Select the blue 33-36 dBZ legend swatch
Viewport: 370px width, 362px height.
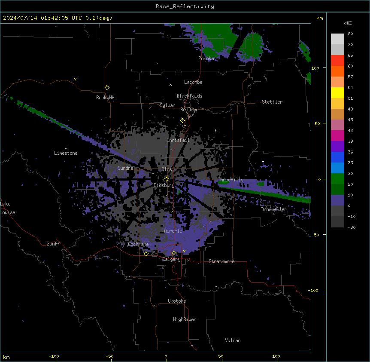click(x=337, y=157)
